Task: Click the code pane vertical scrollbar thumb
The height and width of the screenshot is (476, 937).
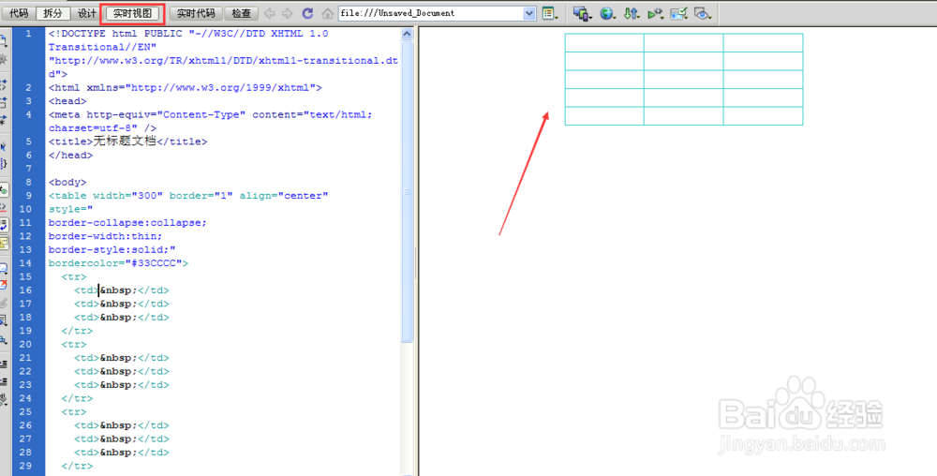Action: point(407,191)
